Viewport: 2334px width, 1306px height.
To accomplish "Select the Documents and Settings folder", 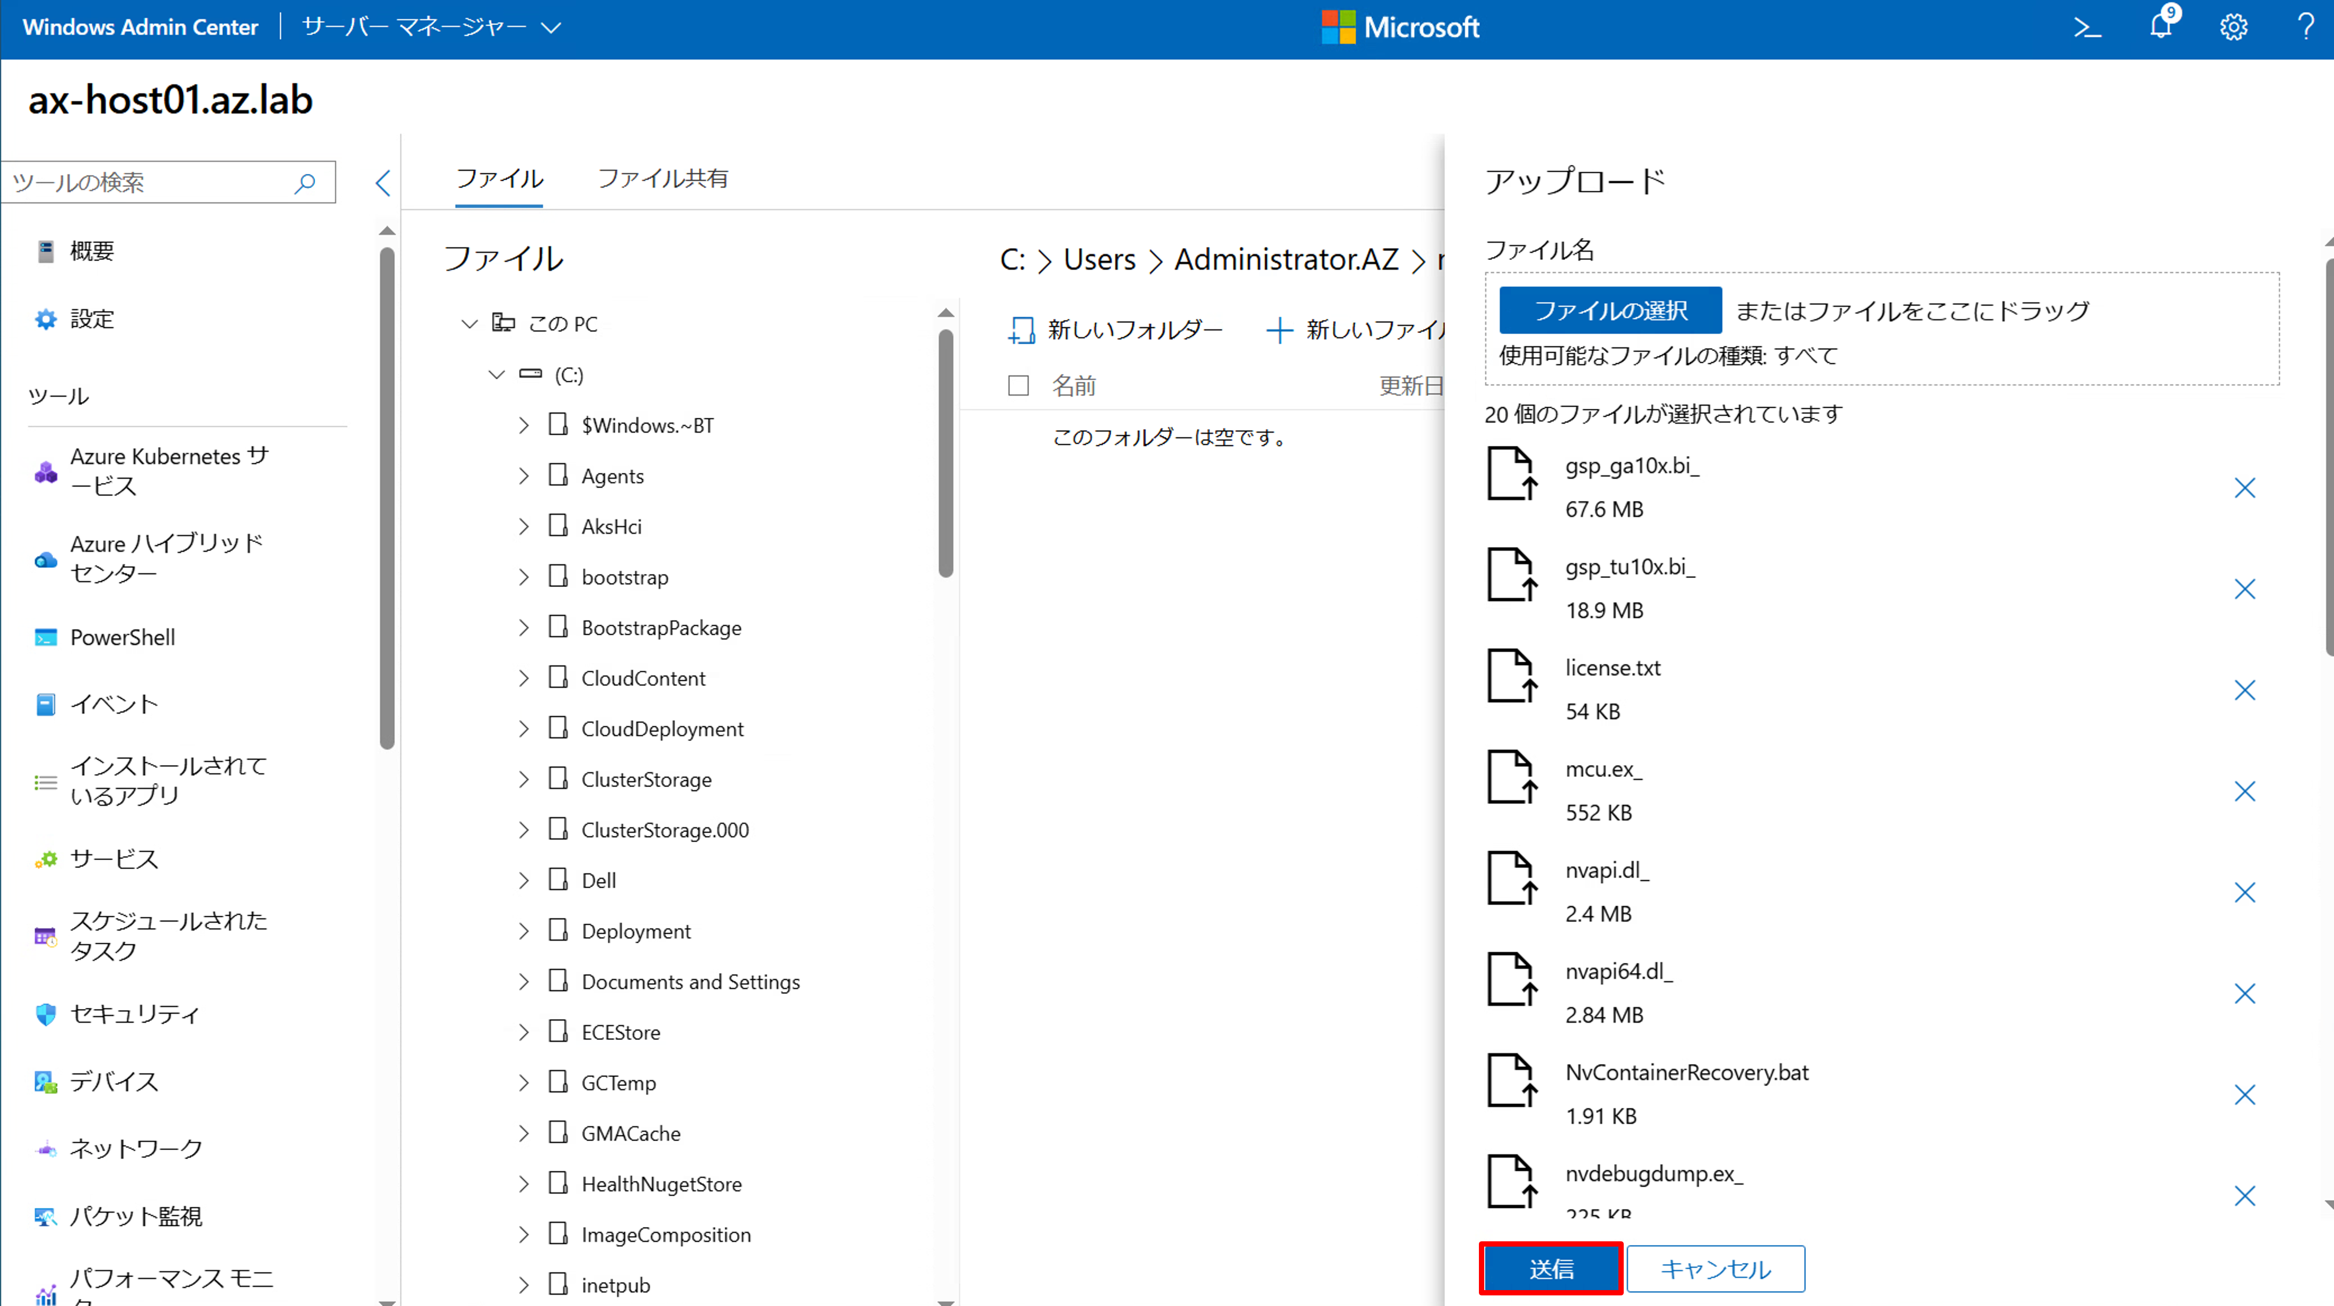I will (691, 982).
